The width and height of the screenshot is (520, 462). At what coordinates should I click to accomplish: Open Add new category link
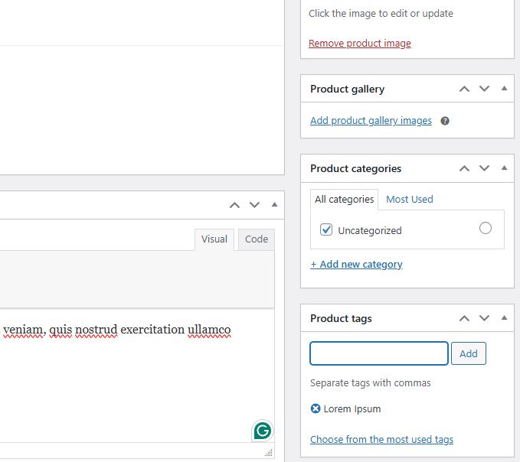pos(356,265)
